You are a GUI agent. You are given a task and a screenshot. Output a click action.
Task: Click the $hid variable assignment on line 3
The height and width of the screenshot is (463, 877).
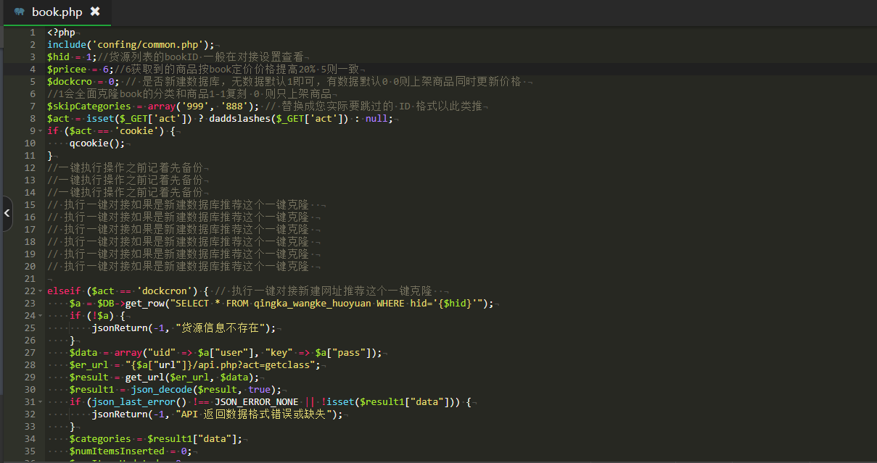click(x=72, y=57)
